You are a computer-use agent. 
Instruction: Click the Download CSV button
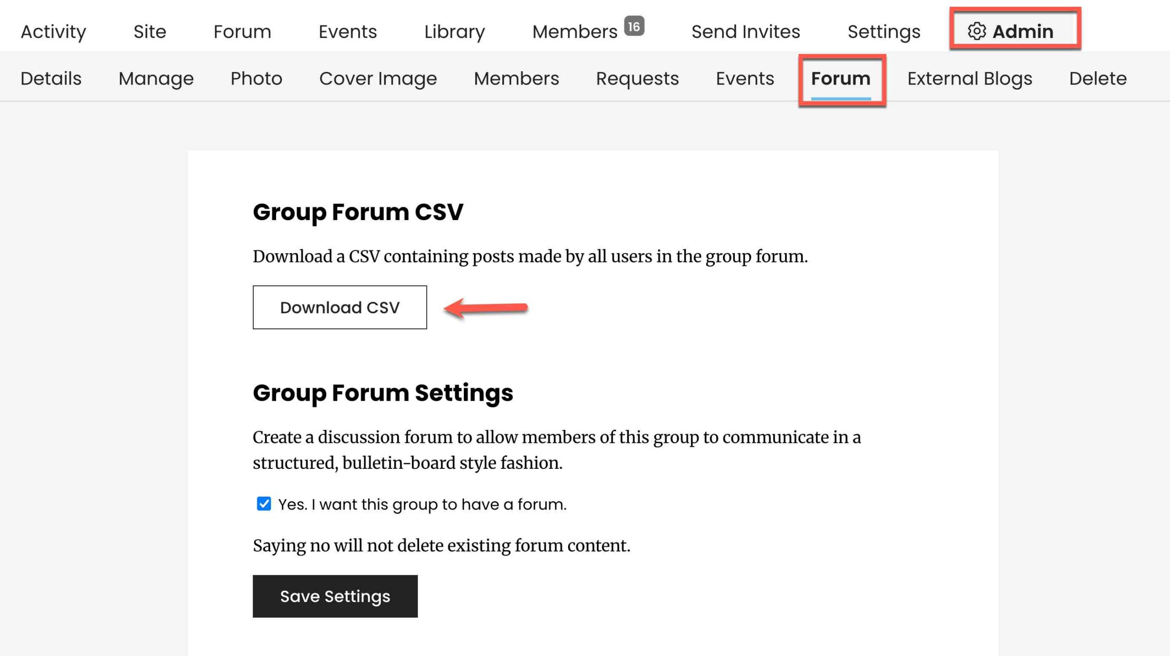point(340,307)
